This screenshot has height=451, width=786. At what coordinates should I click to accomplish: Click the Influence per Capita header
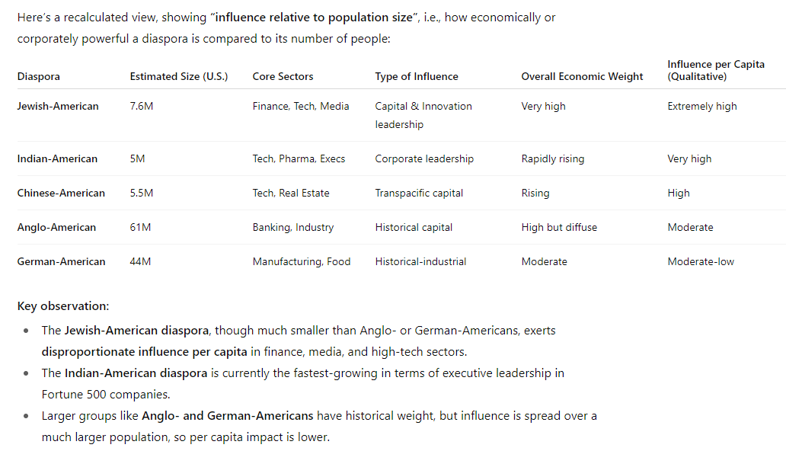point(715,70)
